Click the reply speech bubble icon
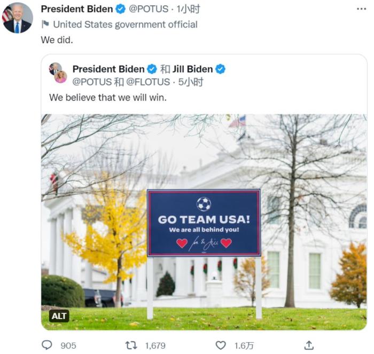The height and width of the screenshot is (354, 374). 47,345
